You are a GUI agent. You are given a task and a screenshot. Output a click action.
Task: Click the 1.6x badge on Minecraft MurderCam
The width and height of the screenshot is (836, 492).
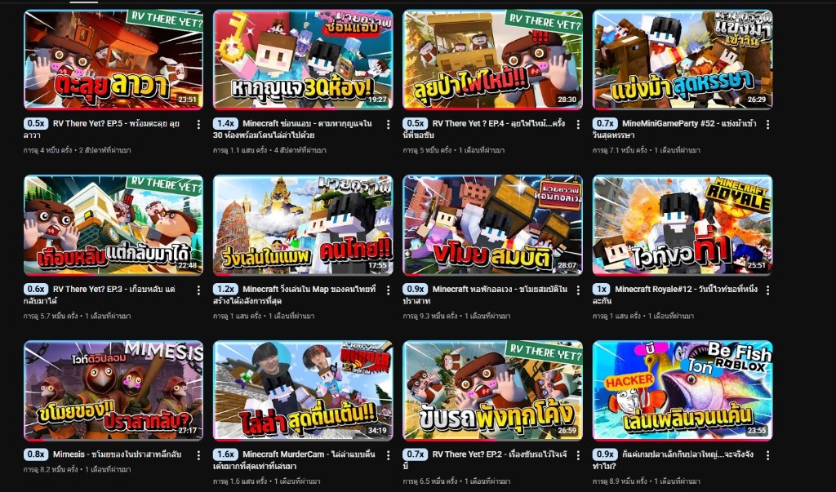click(x=225, y=454)
